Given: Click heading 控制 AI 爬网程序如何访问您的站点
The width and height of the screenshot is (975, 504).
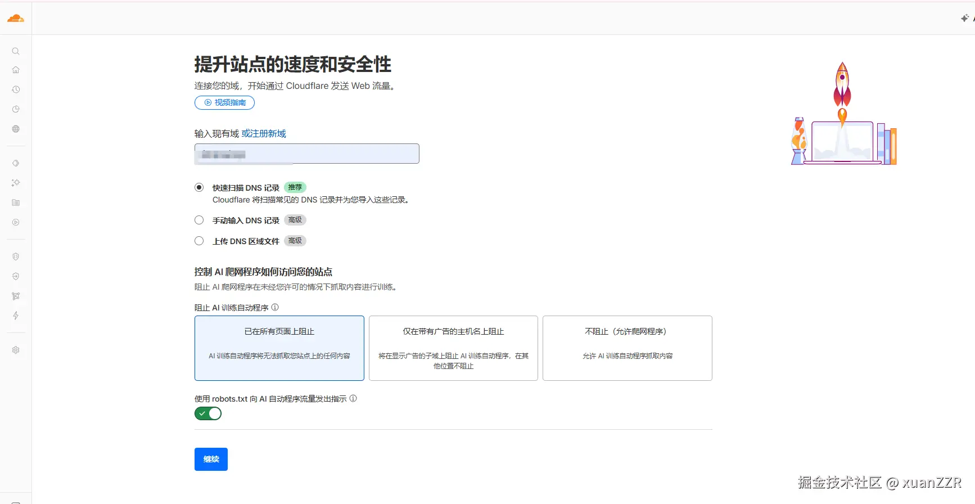Looking at the screenshot, I should tap(263, 272).
